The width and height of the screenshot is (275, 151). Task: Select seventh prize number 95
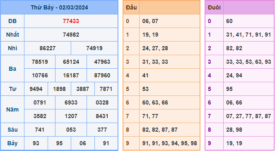pyautogui.click(x=59, y=143)
